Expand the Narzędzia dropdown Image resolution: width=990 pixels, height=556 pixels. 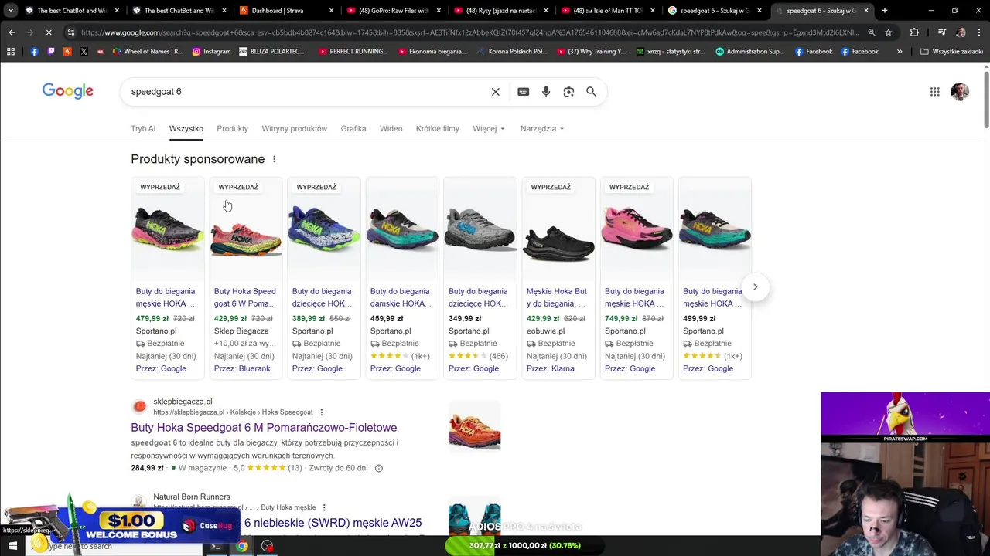pyautogui.click(x=542, y=129)
